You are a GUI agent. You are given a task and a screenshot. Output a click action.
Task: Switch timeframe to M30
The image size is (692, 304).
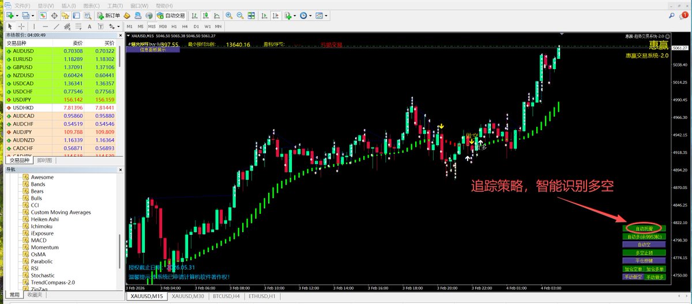(x=163, y=26)
